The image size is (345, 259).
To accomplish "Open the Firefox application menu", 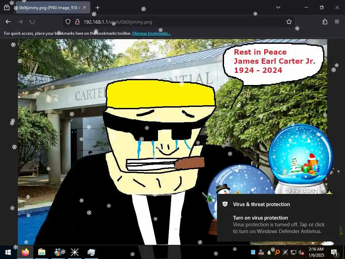I will (x=337, y=22).
